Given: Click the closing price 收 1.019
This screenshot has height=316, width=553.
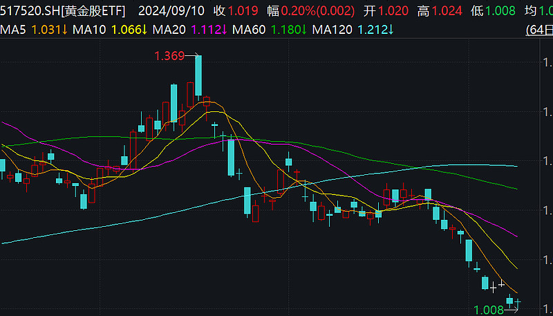Looking at the screenshot, I should [x=237, y=11].
